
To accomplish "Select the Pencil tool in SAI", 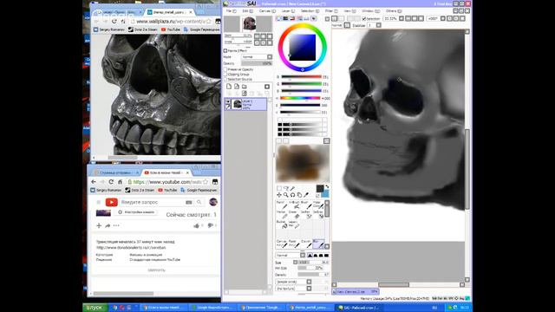I will pos(282,205).
